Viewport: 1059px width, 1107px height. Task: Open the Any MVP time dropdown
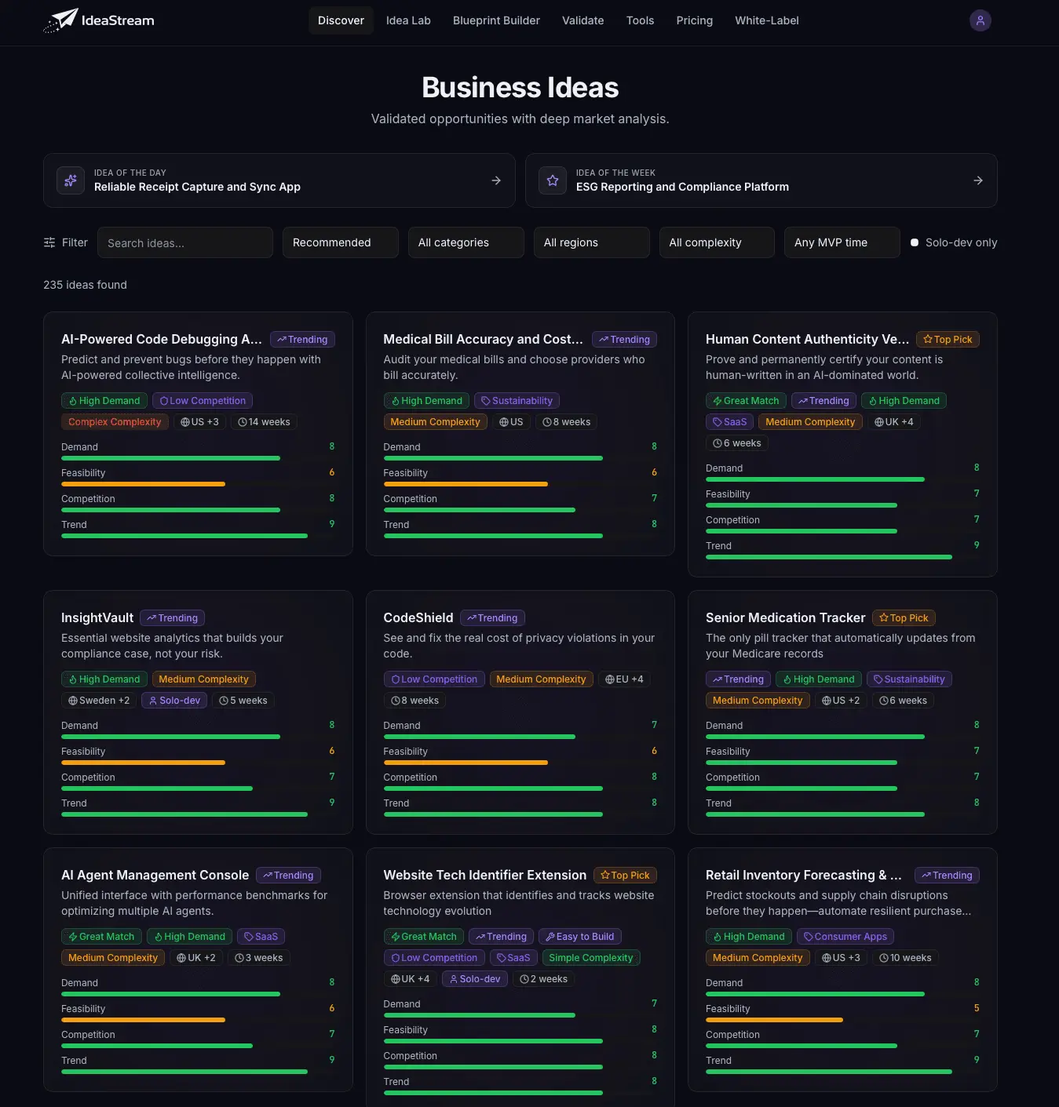(x=842, y=242)
